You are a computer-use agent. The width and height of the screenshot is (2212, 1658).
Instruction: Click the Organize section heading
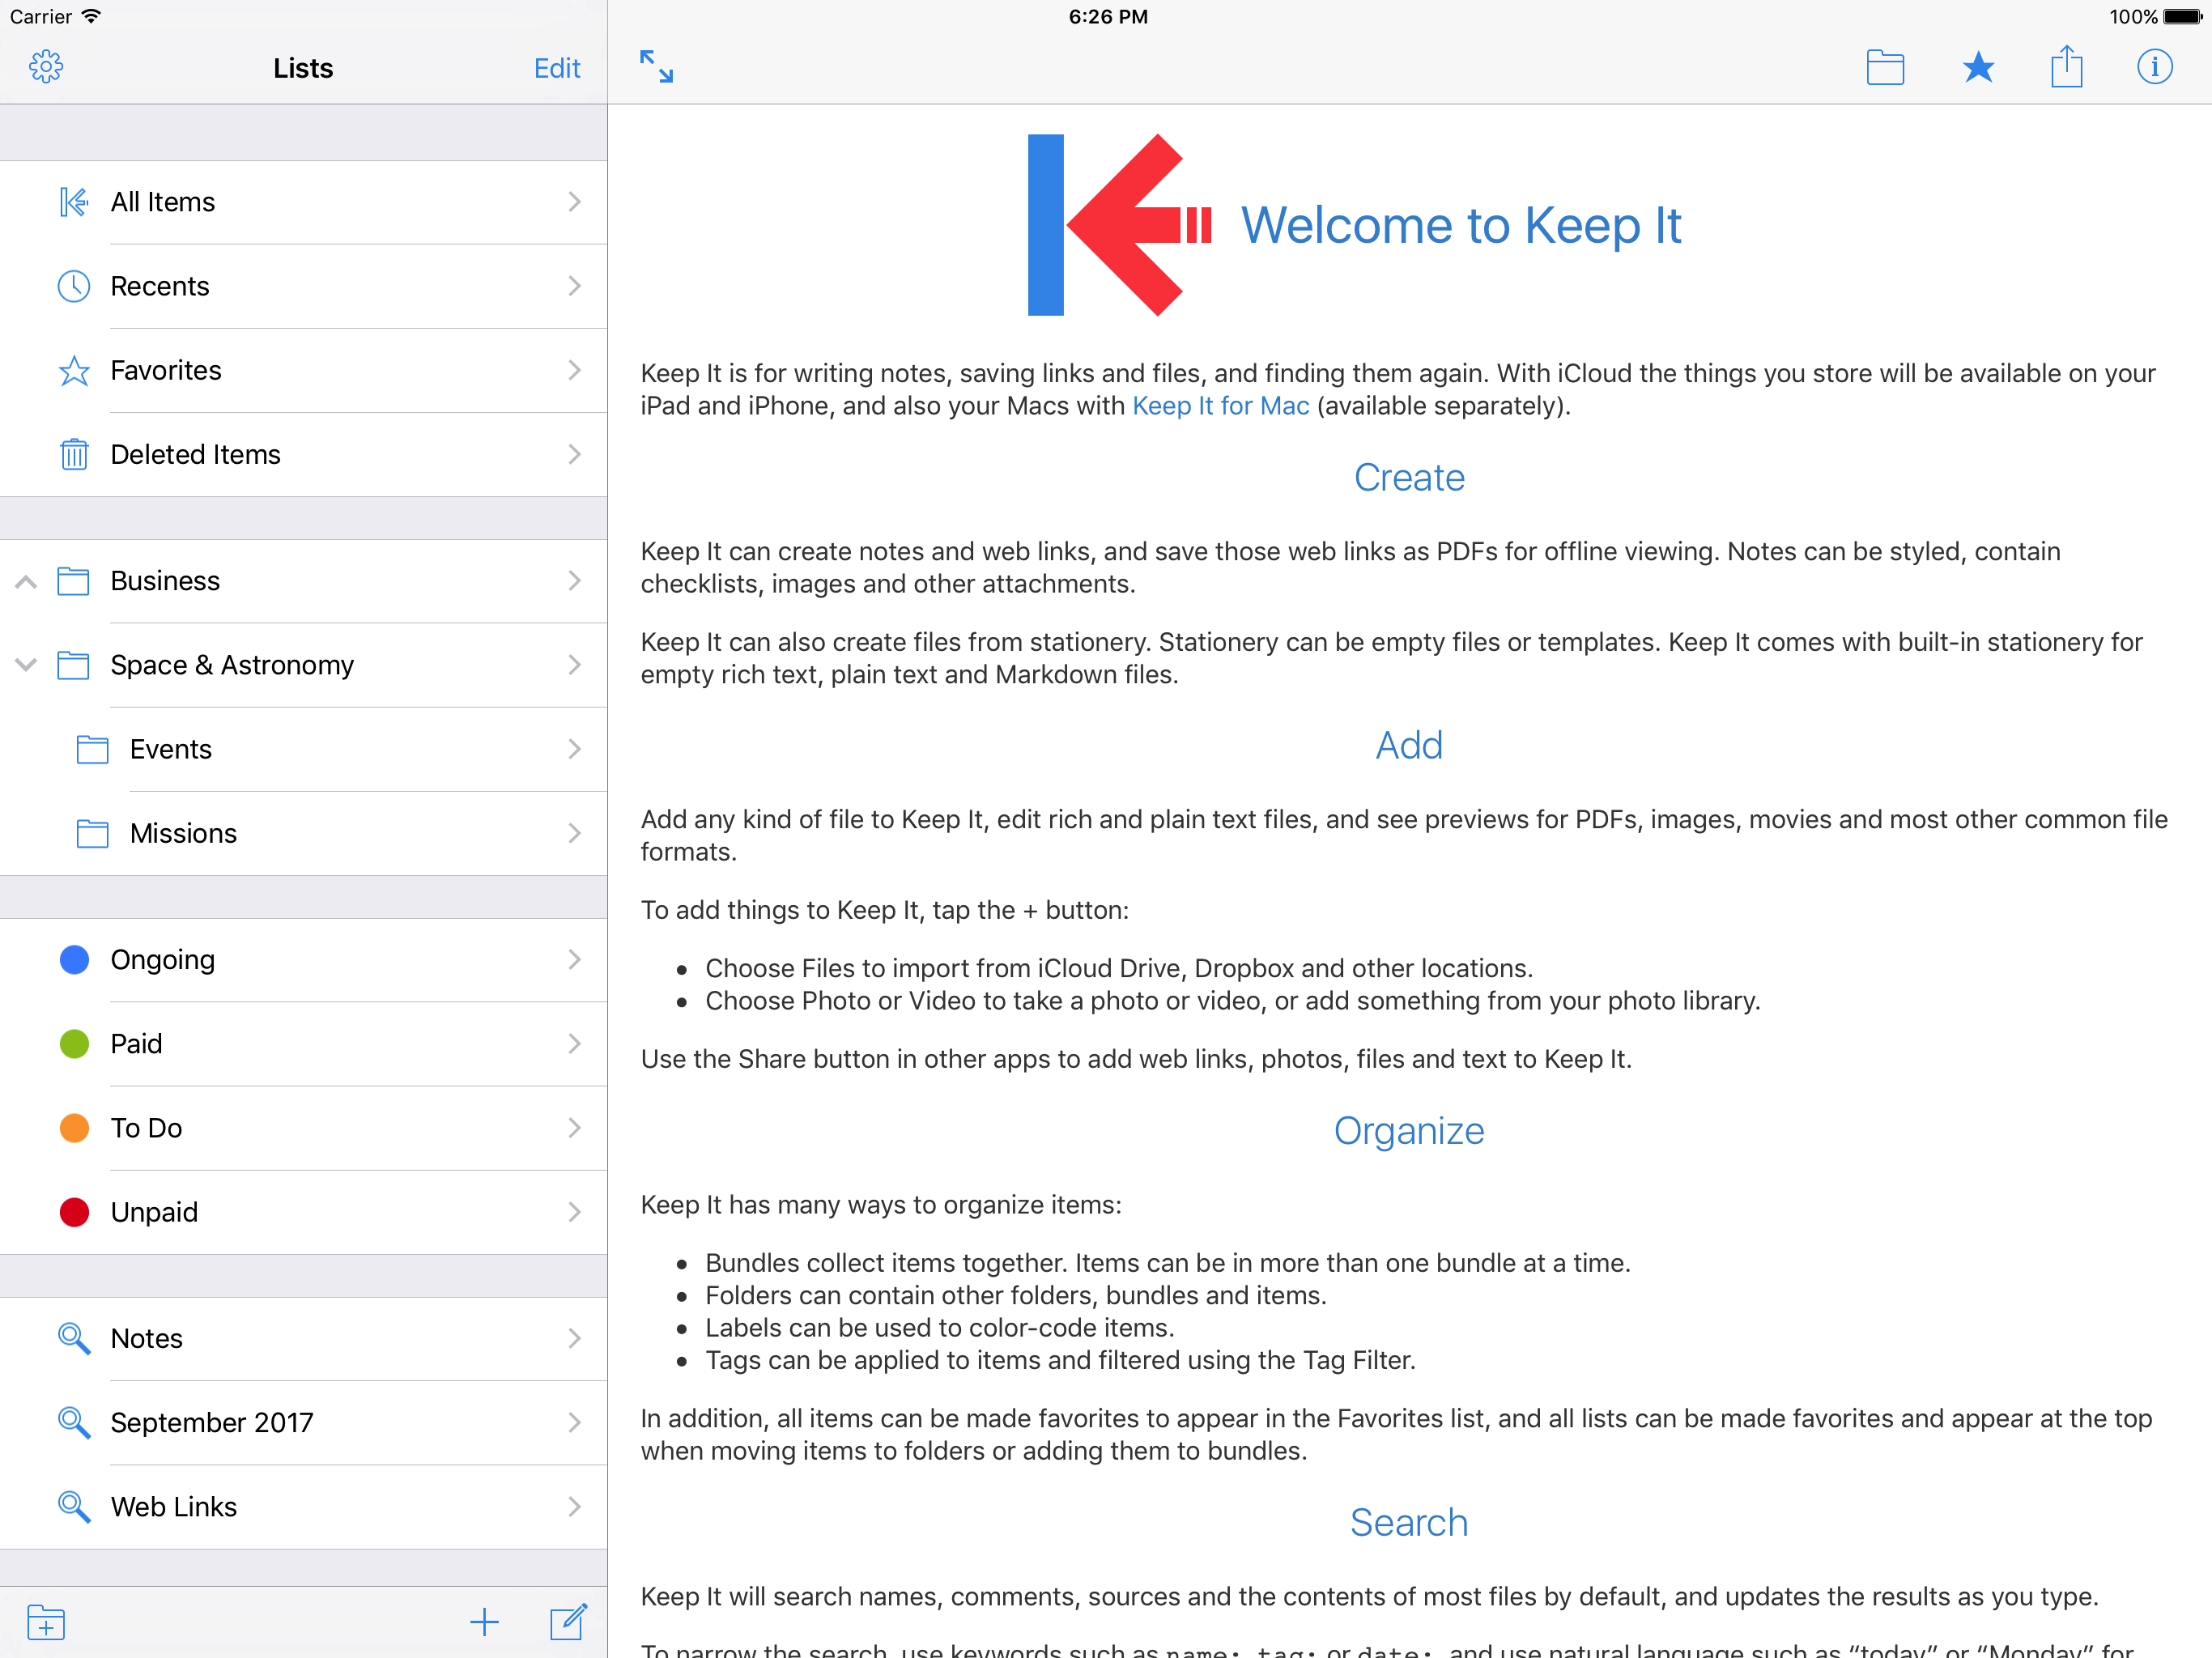[1409, 1131]
